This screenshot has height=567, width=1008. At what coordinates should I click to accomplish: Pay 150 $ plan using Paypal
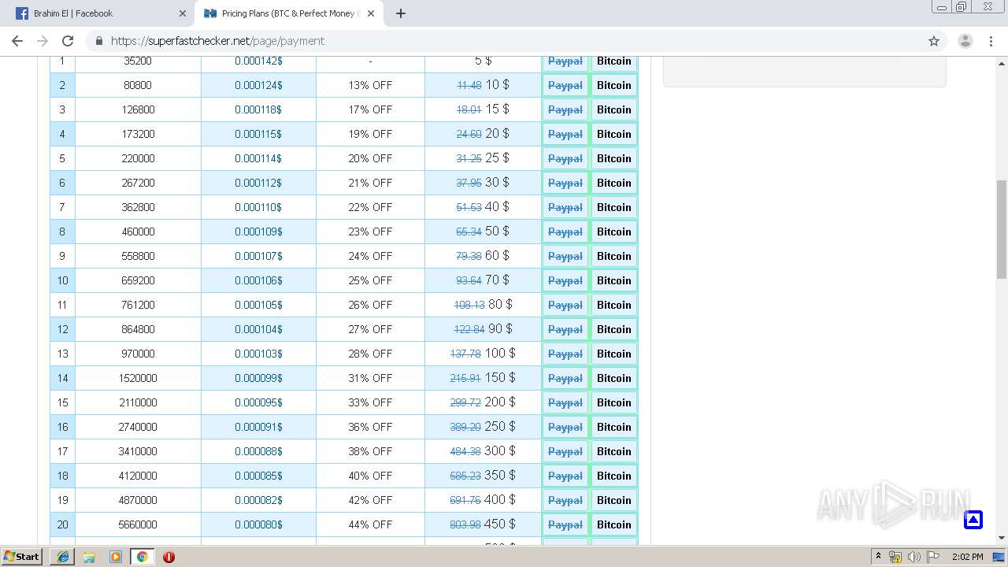coord(565,378)
